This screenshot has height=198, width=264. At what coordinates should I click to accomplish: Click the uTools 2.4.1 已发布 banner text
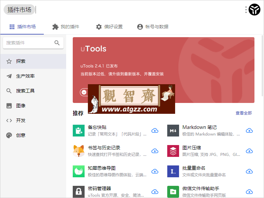[99, 66]
